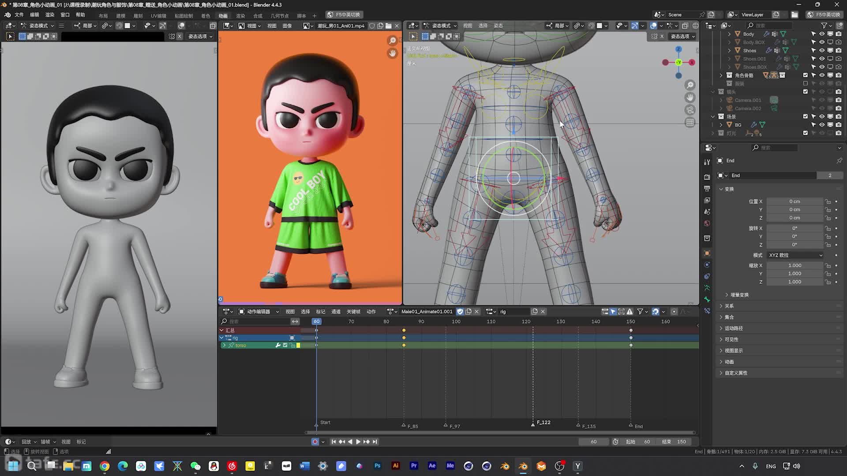
Task: Jump to the first frame
Action: pyautogui.click(x=334, y=442)
